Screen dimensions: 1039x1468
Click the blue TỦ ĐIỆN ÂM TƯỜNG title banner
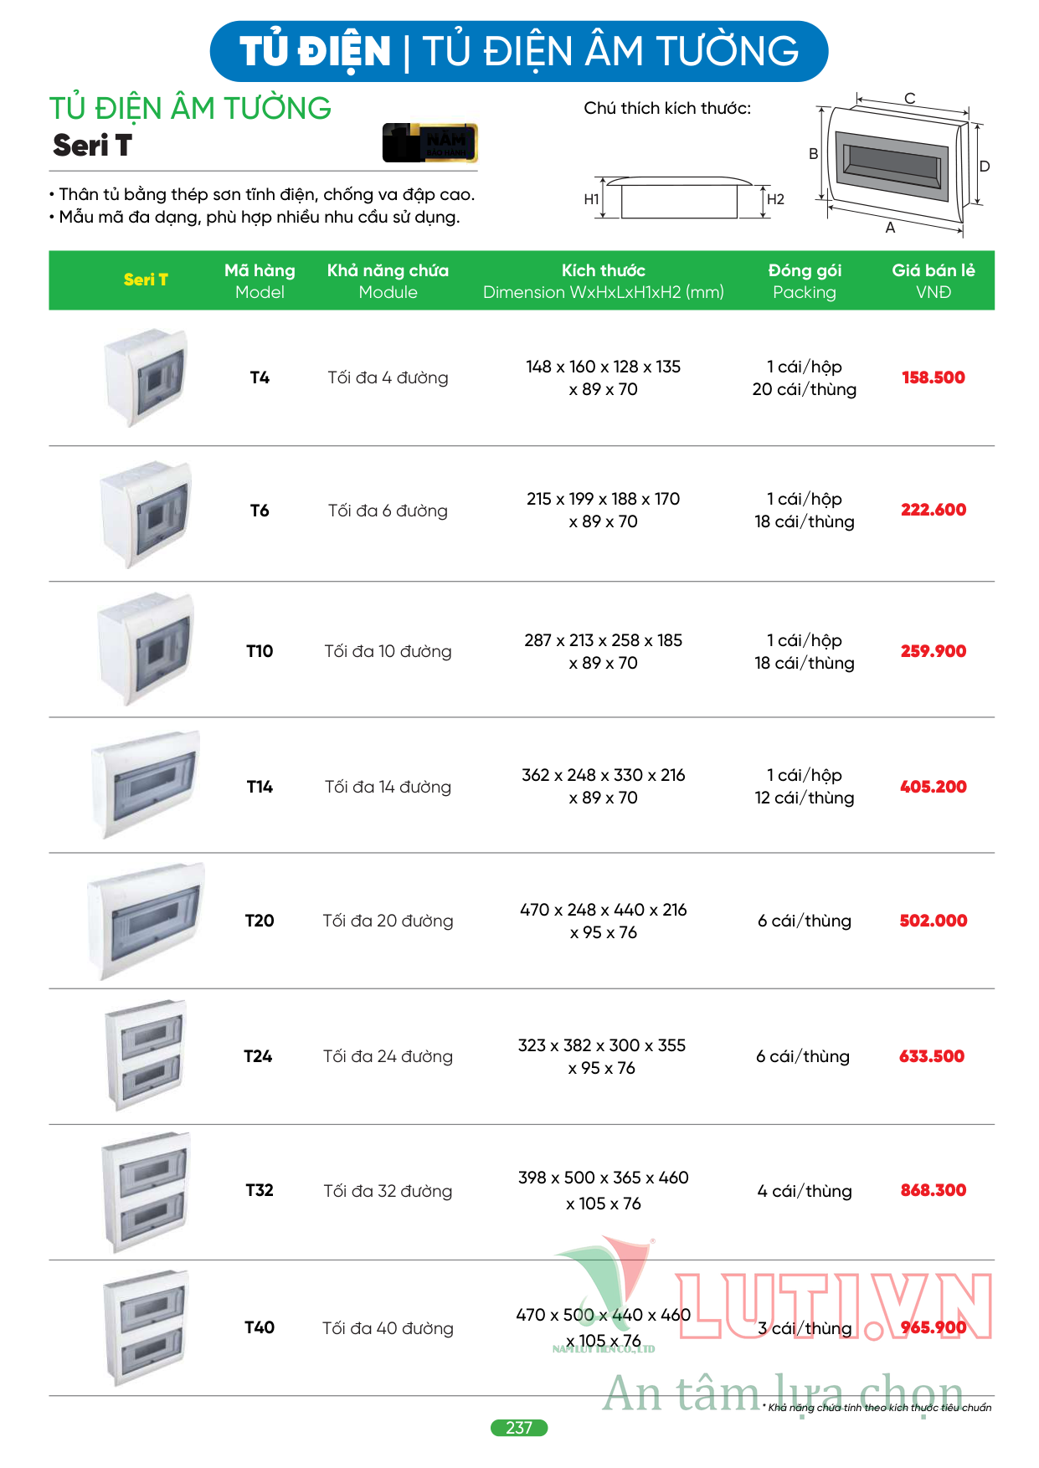(519, 51)
